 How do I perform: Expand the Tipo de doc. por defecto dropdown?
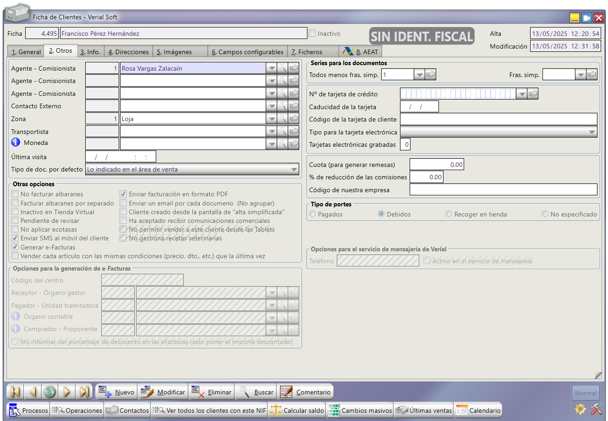pos(294,169)
